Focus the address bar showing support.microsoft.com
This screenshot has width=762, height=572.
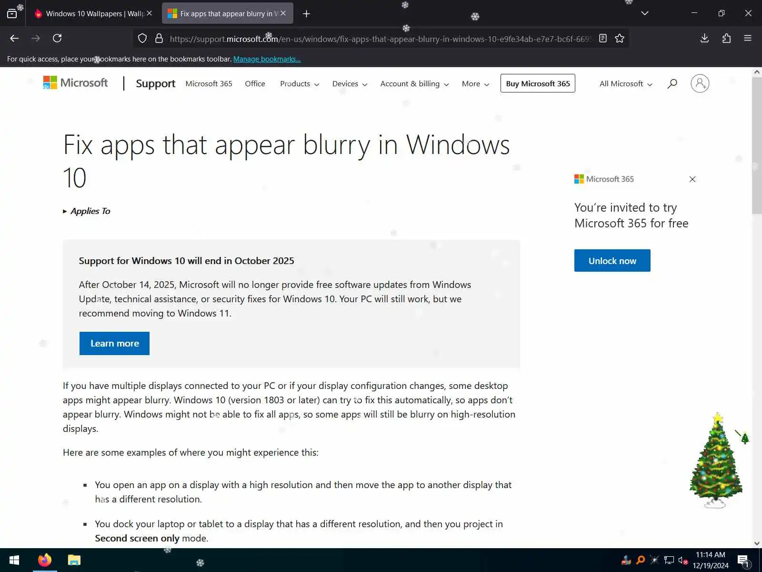[380, 39]
